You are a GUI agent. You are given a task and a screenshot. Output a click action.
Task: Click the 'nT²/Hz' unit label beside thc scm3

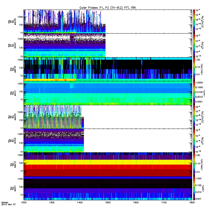tap(203, 141)
